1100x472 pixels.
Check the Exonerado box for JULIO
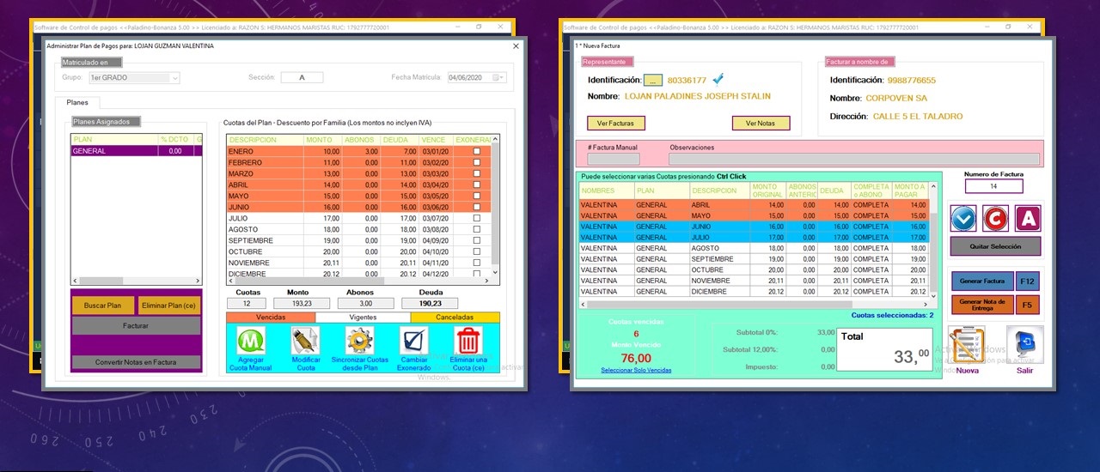pos(477,219)
